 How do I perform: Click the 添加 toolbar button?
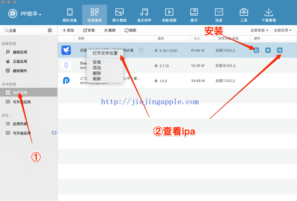click(68, 30)
